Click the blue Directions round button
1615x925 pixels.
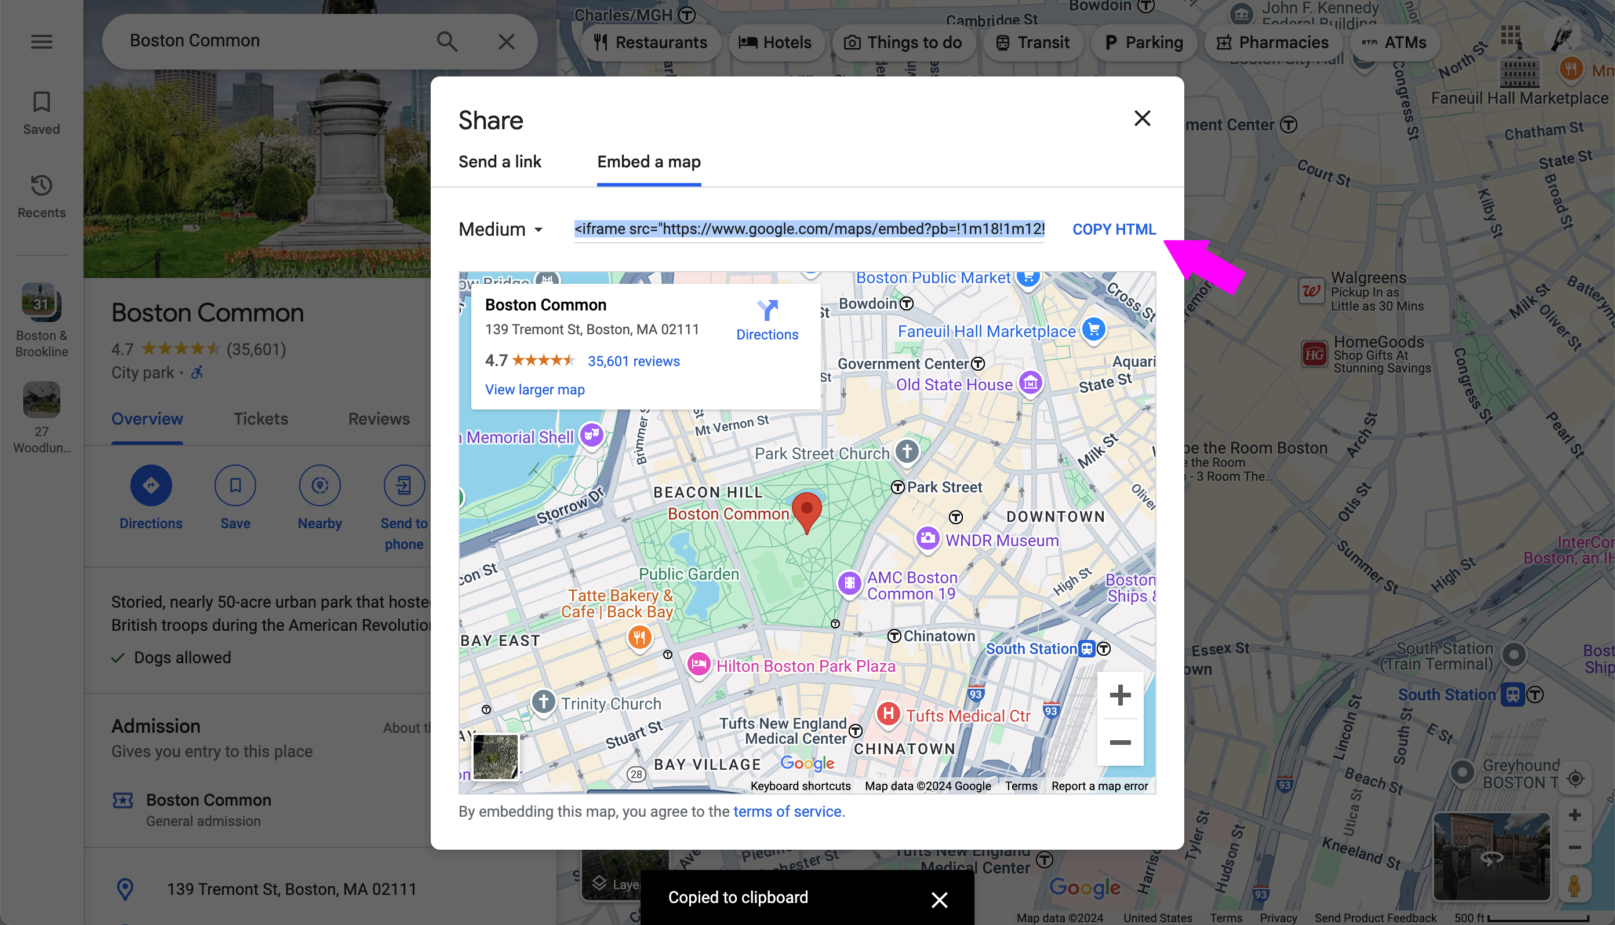coord(151,486)
